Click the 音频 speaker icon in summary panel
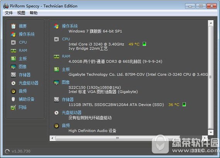The width and height of the screenshot is (220, 158). 56,126
